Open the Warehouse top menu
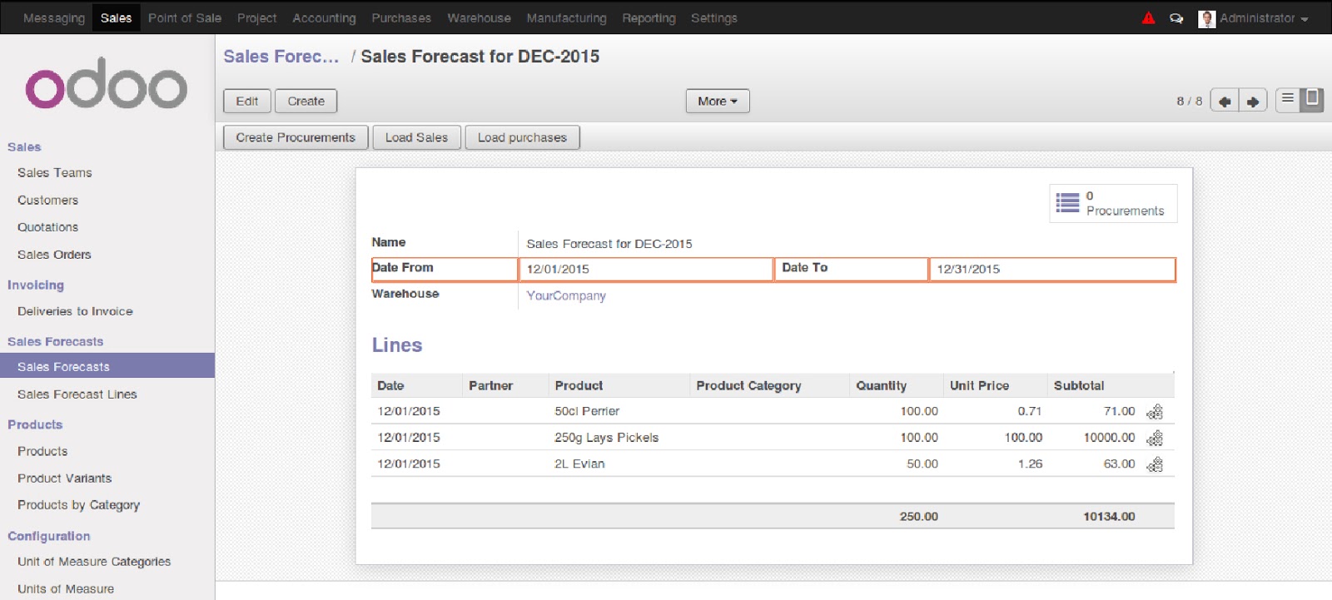Image resolution: width=1332 pixels, height=600 pixels. point(479,17)
